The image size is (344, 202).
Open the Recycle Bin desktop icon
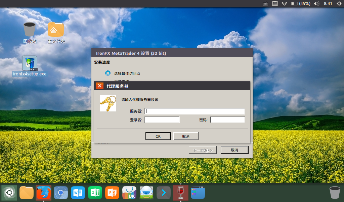(x=30, y=33)
